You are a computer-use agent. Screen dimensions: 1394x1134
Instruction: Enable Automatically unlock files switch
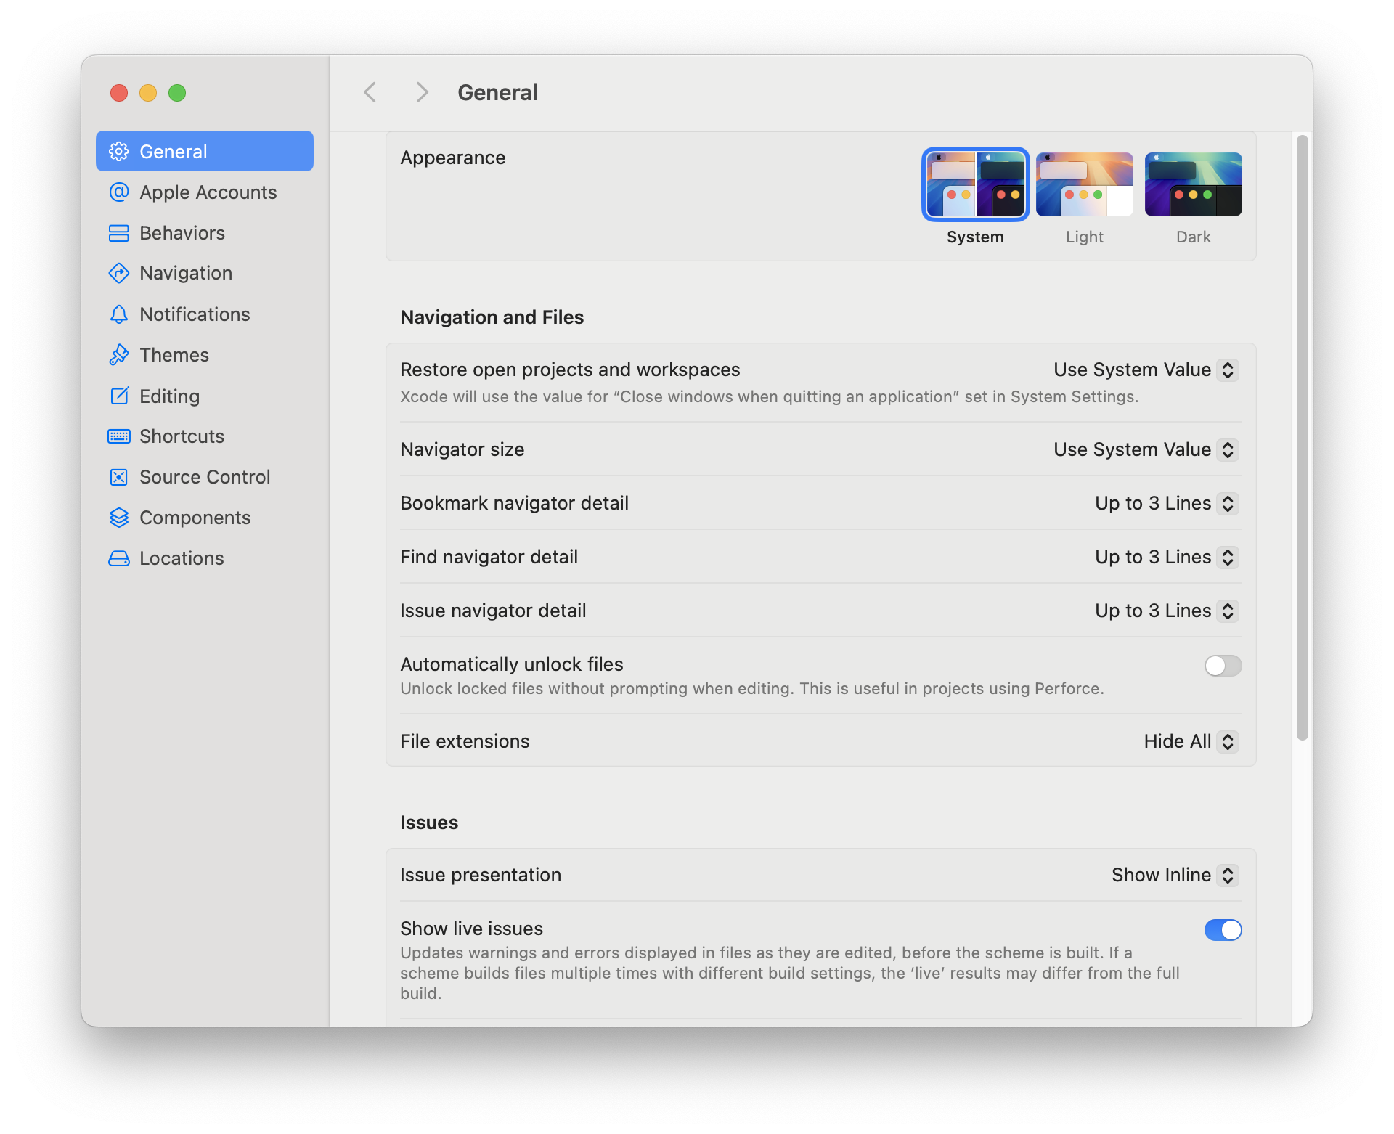(x=1223, y=665)
